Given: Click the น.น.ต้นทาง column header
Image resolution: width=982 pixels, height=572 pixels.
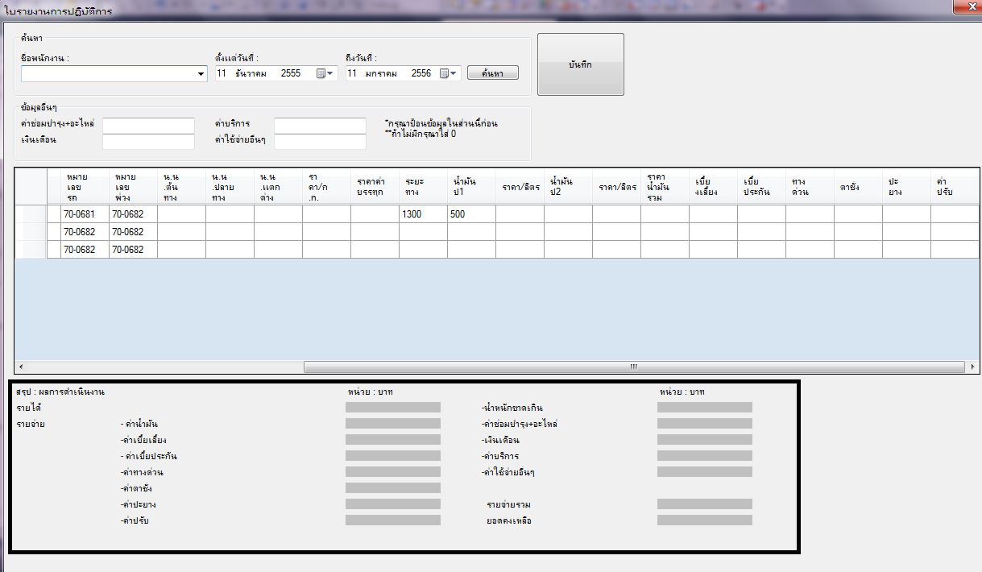Looking at the screenshot, I should click(181, 186).
